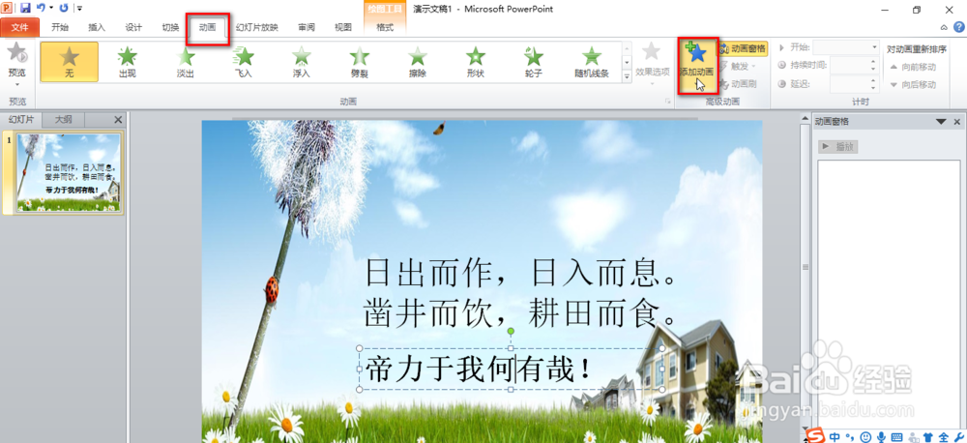Click the text line 日出而作，日入而息。
The height and width of the screenshot is (443, 967).
520,272
